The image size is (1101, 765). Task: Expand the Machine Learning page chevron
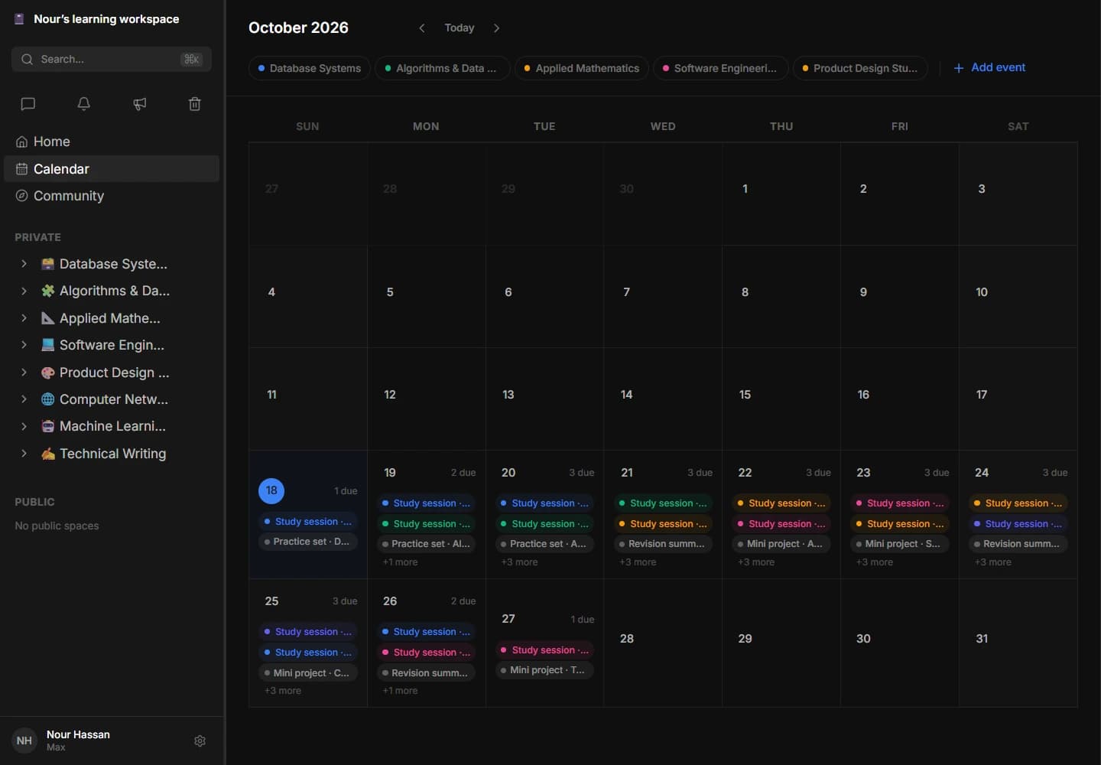click(24, 426)
